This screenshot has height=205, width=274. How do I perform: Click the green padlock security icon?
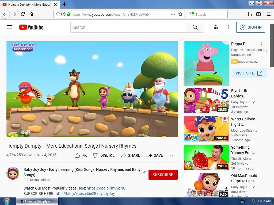click(x=69, y=14)
